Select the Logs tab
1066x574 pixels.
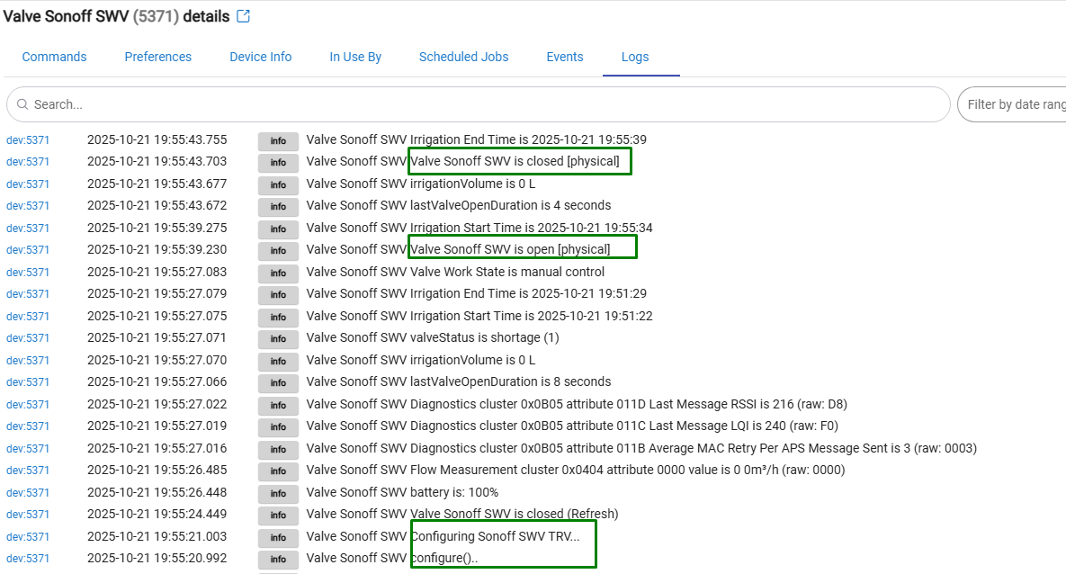click(635, 57)
